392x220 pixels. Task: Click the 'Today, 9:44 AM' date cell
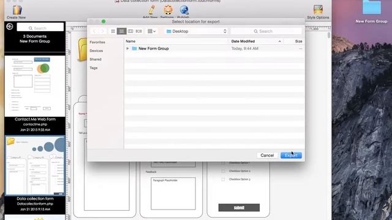[245, 48]
